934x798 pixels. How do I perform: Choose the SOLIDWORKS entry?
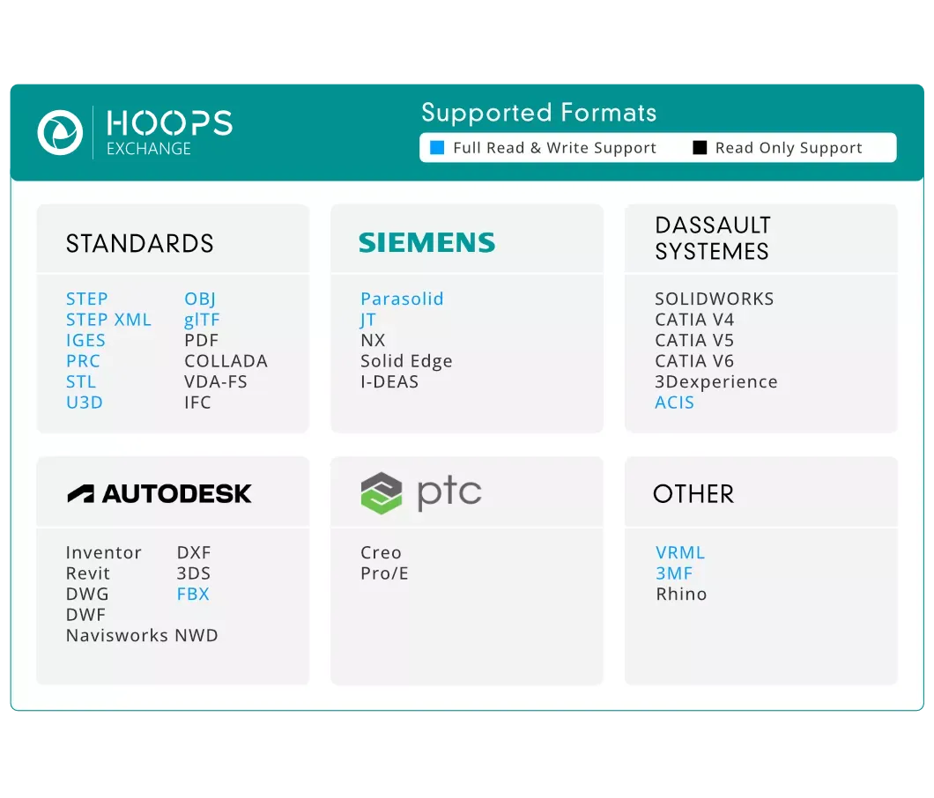pyautogui.click(x=715, y=299)
